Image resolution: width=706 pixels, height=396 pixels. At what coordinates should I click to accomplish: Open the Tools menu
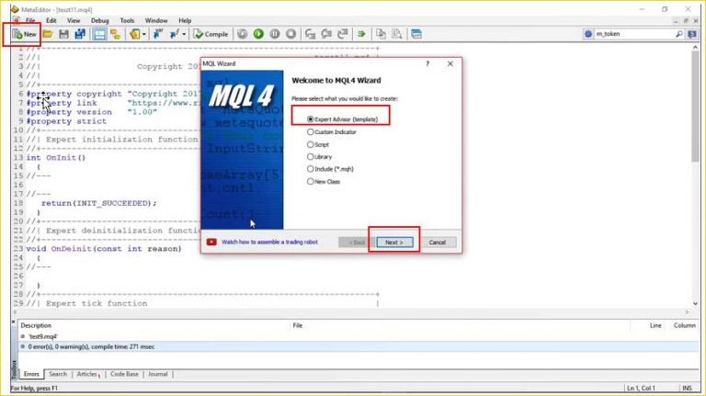click(127, 21)
